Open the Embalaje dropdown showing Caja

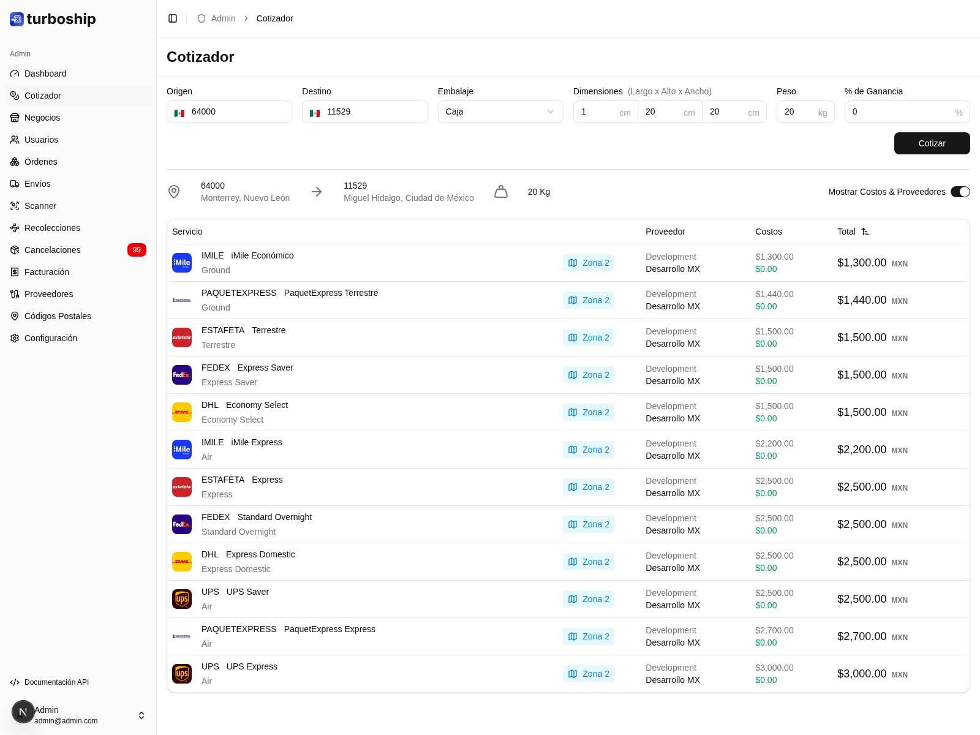pyautogui.click(x=500, y=111)
